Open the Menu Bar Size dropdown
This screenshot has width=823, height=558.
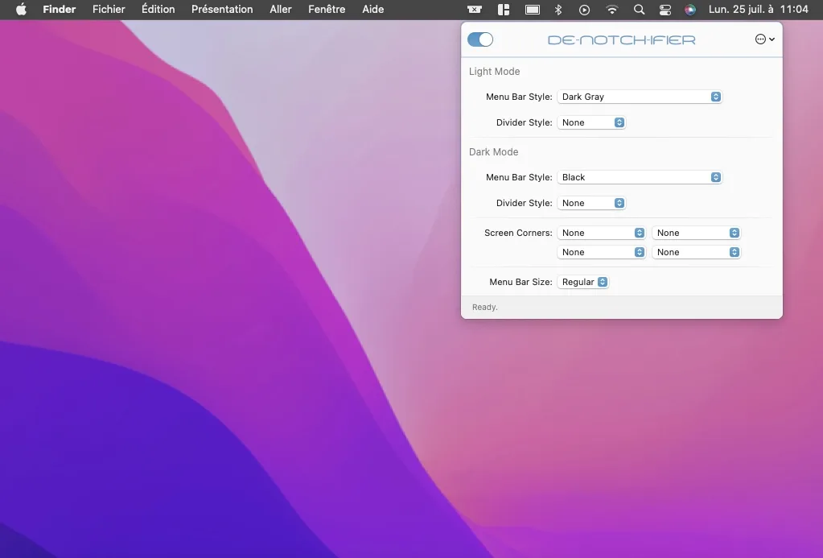click(x=582, y=282)
